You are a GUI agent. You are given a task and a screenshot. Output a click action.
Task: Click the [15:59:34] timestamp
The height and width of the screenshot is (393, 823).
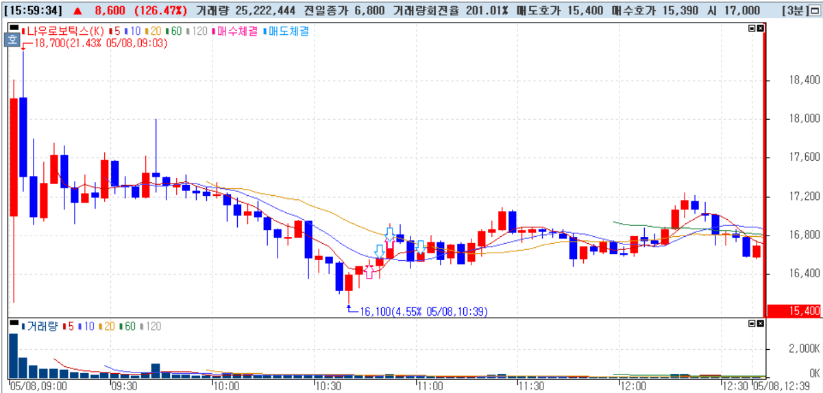[34, 11]
